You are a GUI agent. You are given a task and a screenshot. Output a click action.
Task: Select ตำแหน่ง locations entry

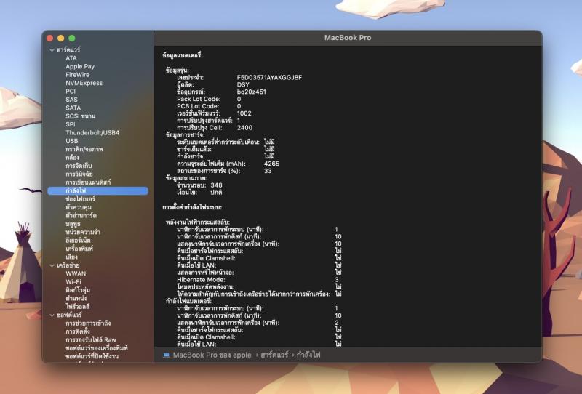(76, 298)
